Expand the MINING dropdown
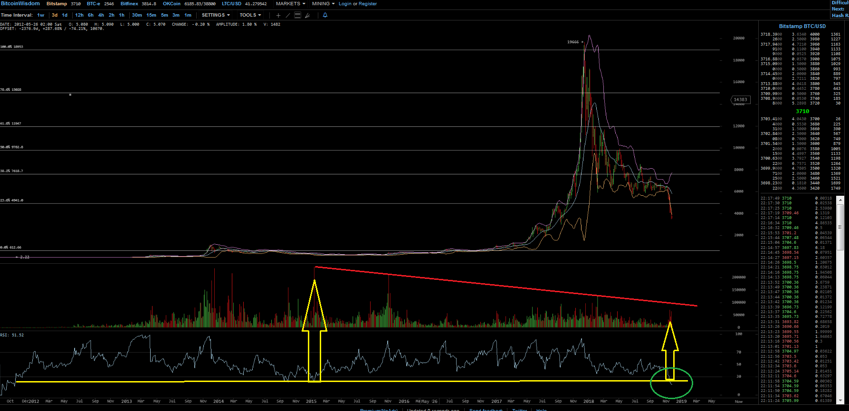Screen dimensions: 849x411 click(x=324, y=4)
